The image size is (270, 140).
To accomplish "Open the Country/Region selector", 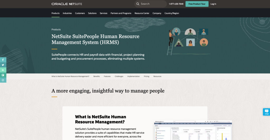I will pyautogui.click(x=172, y=13).
